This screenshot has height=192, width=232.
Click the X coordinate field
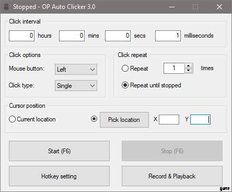169,119
